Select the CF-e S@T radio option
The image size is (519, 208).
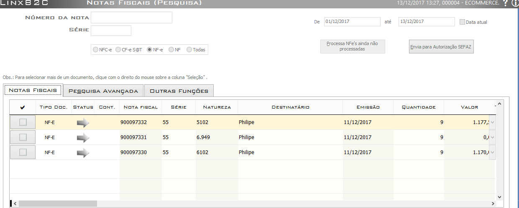[118, 50]
